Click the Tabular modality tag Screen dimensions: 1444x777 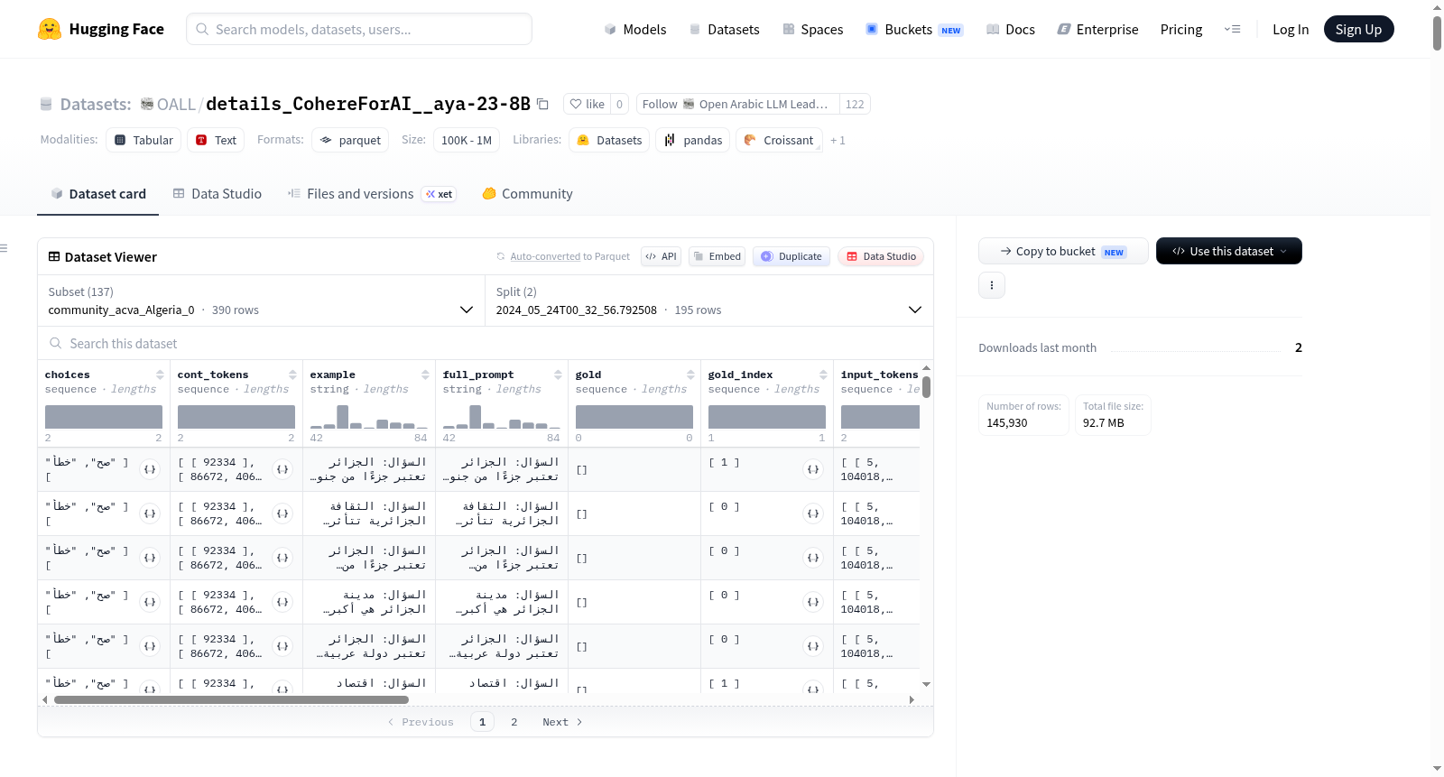coord(143,140)
